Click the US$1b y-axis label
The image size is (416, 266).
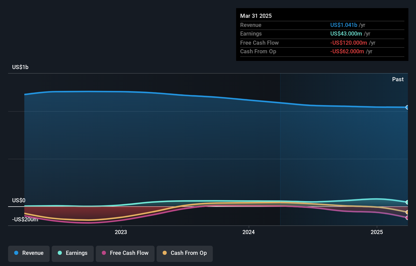20,67
